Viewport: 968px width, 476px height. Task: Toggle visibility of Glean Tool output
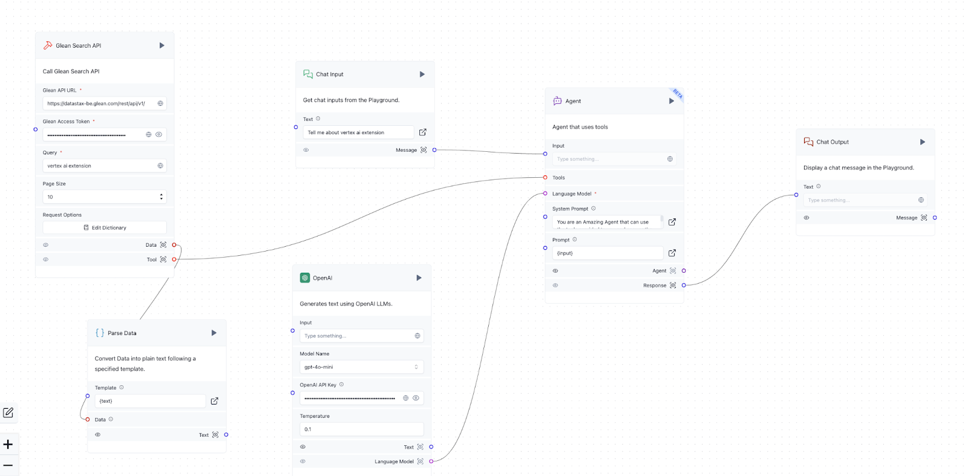click(x=45, y=259)
